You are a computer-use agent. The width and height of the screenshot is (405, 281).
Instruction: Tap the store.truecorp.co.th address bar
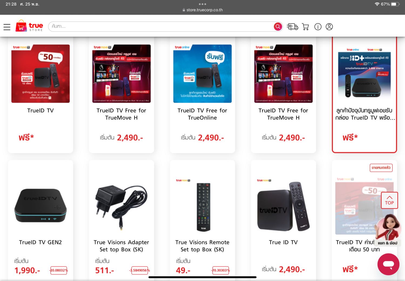click(x=202, y=10)
